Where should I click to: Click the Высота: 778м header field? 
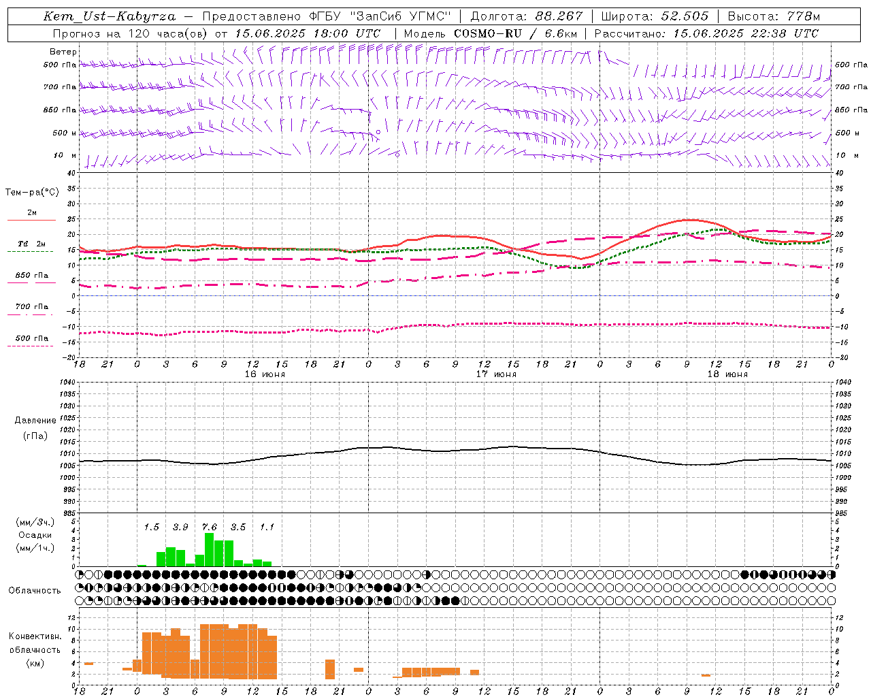774,16
